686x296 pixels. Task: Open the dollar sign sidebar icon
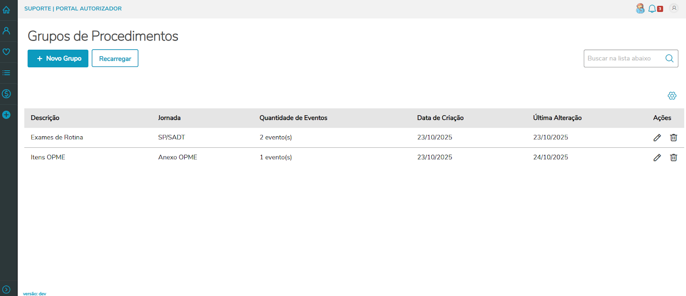coord(6,94)
